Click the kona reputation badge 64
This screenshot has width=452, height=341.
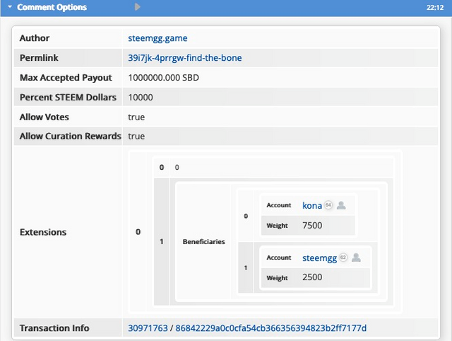pyautogui.click(x=328, y=205)
